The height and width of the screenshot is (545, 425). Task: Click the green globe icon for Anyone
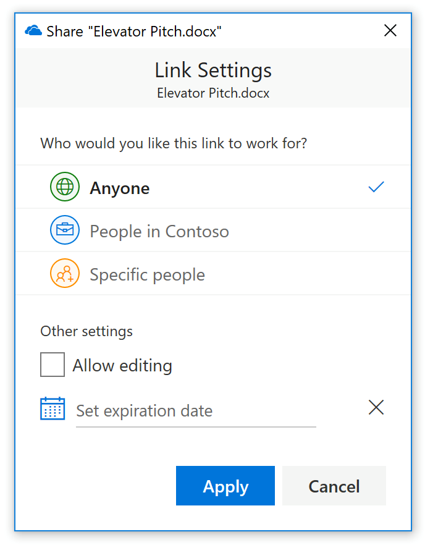(65, 187)
